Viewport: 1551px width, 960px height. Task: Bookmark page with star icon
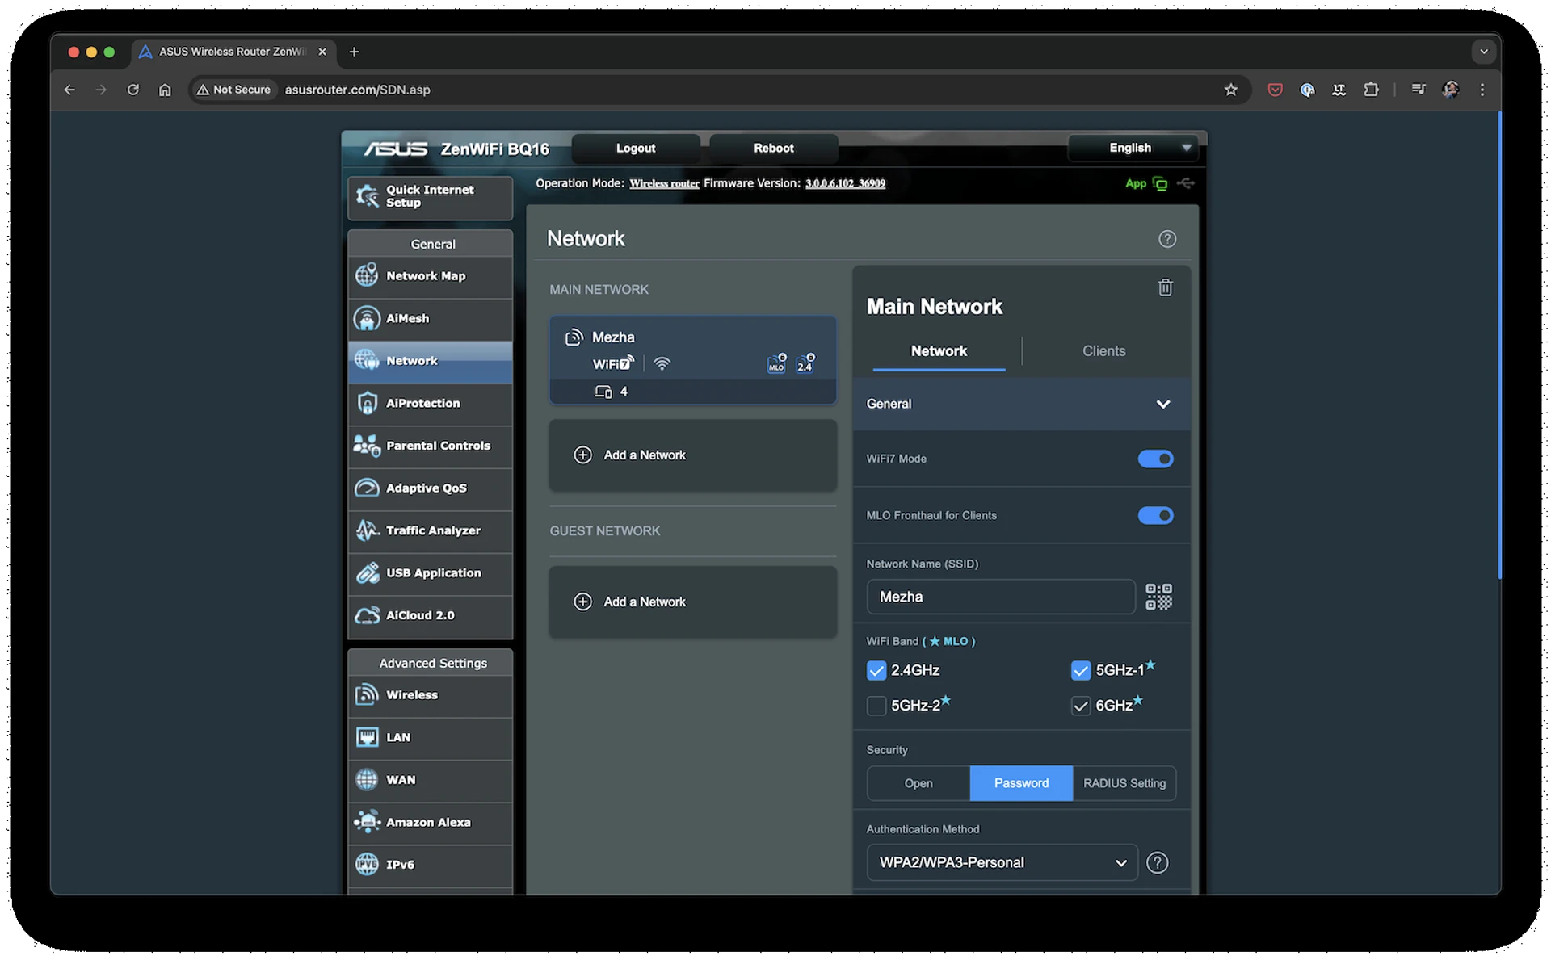pos(1230,90)
